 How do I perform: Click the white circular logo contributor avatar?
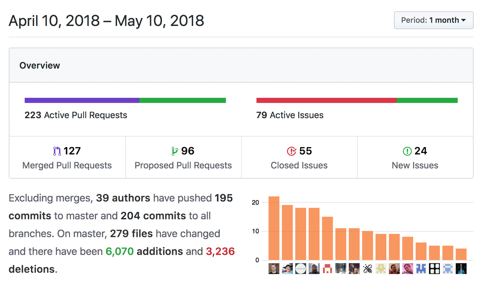coord(300,268)
